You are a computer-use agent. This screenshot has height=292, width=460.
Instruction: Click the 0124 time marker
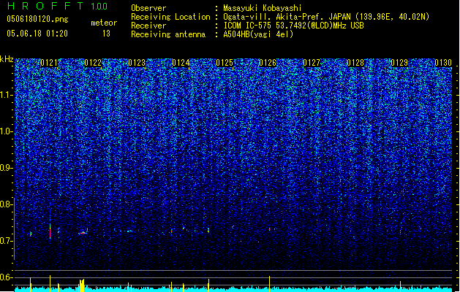pos(181,63)
